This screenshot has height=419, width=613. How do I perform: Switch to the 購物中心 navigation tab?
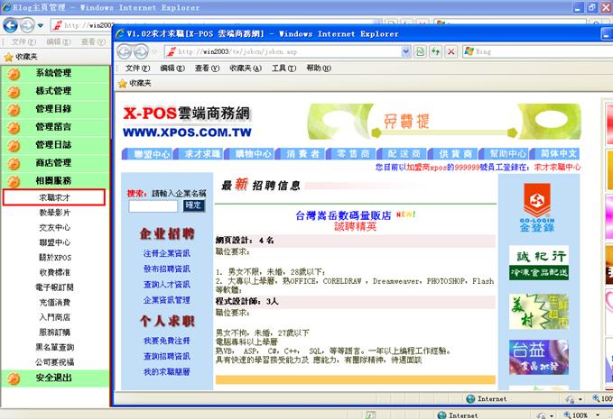[x=254, y=154]
